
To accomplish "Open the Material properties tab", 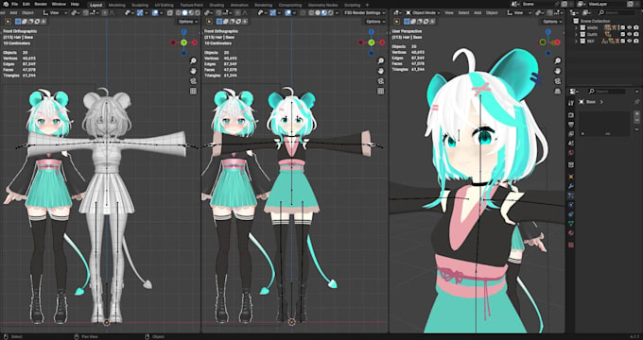I will pos(571,233).
